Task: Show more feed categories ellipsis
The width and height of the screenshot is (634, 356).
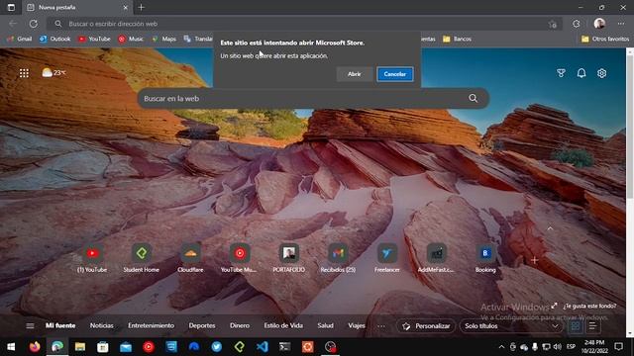Action: point(381,325)
